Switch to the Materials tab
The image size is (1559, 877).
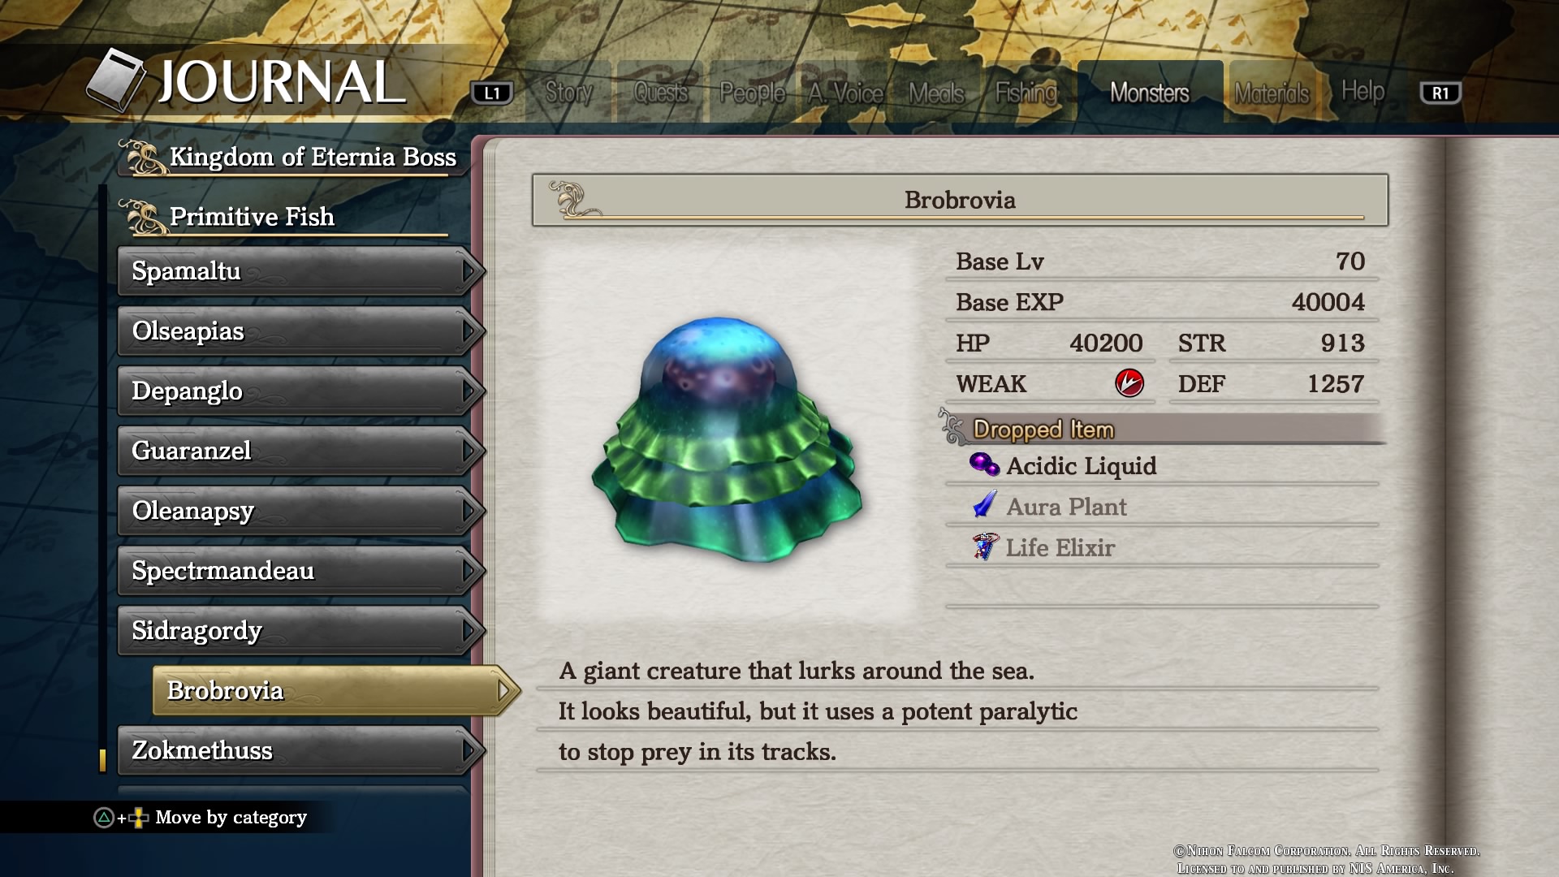pos(1272,93)
